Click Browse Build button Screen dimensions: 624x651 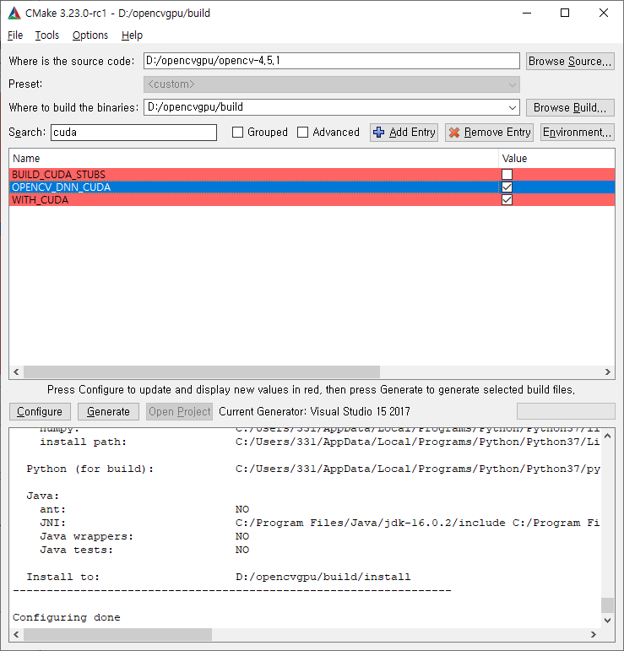570,107
